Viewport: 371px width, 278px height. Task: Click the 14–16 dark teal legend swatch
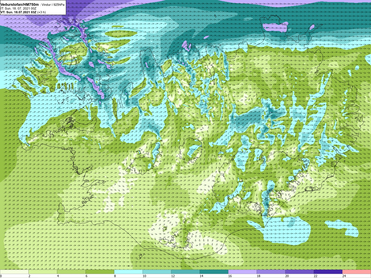[214, 272]
